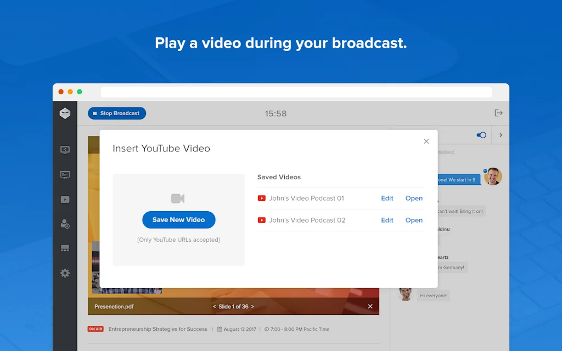
Task: Click the camera icon above Save New Video
Action: click(178, 199)
